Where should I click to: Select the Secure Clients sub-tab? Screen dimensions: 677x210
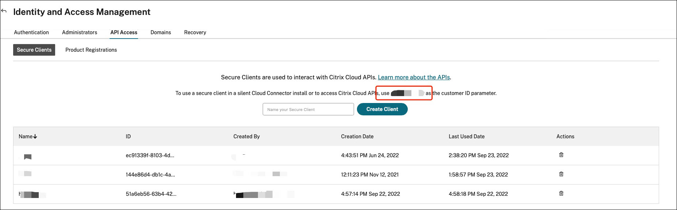(x=34, y=50)
